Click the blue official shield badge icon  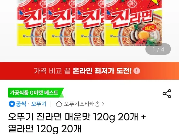(12, 104)
